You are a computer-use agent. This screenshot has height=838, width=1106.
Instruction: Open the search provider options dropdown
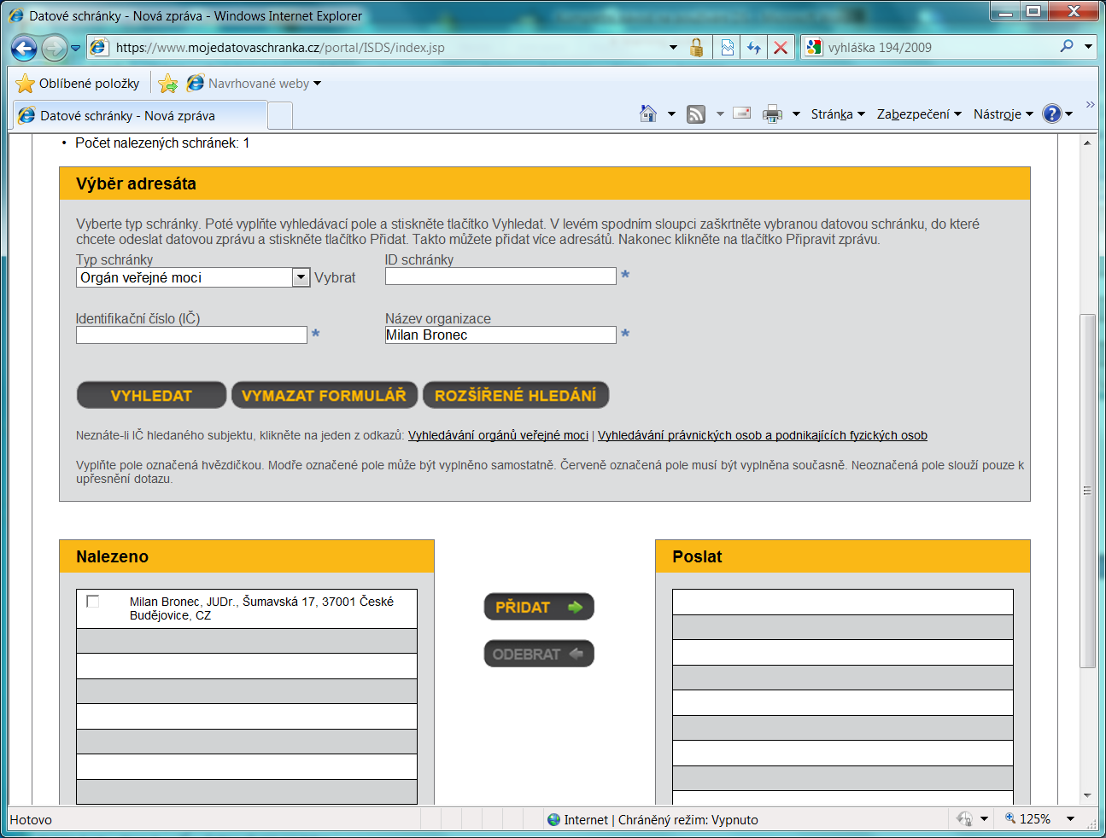pyautogui.click(x=1088, y=47)
